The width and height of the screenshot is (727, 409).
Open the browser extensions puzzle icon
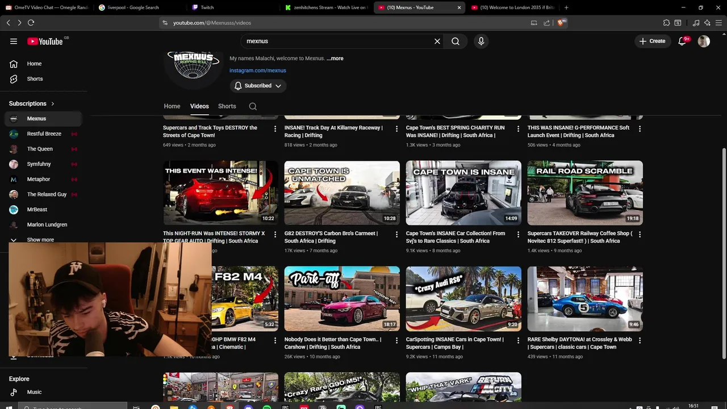click(x=666, y=23)
